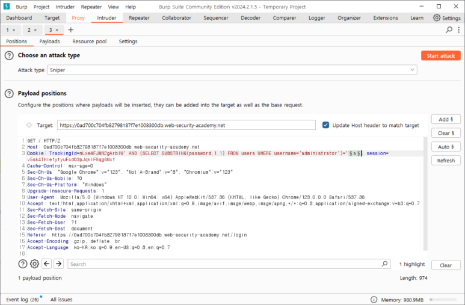The height and width of the screenshot is (305, 465).
Task: Click the §a§ payload marker in Cookie
Action: (354, 153)
